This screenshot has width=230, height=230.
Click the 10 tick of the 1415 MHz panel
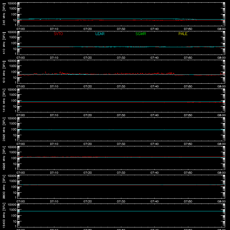[15, 106]
